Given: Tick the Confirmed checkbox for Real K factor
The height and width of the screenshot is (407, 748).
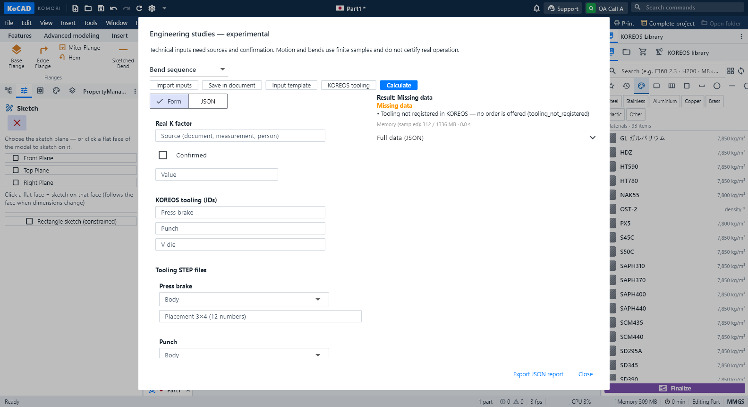Looking at the screenshot, I should (x=163, y=155).
